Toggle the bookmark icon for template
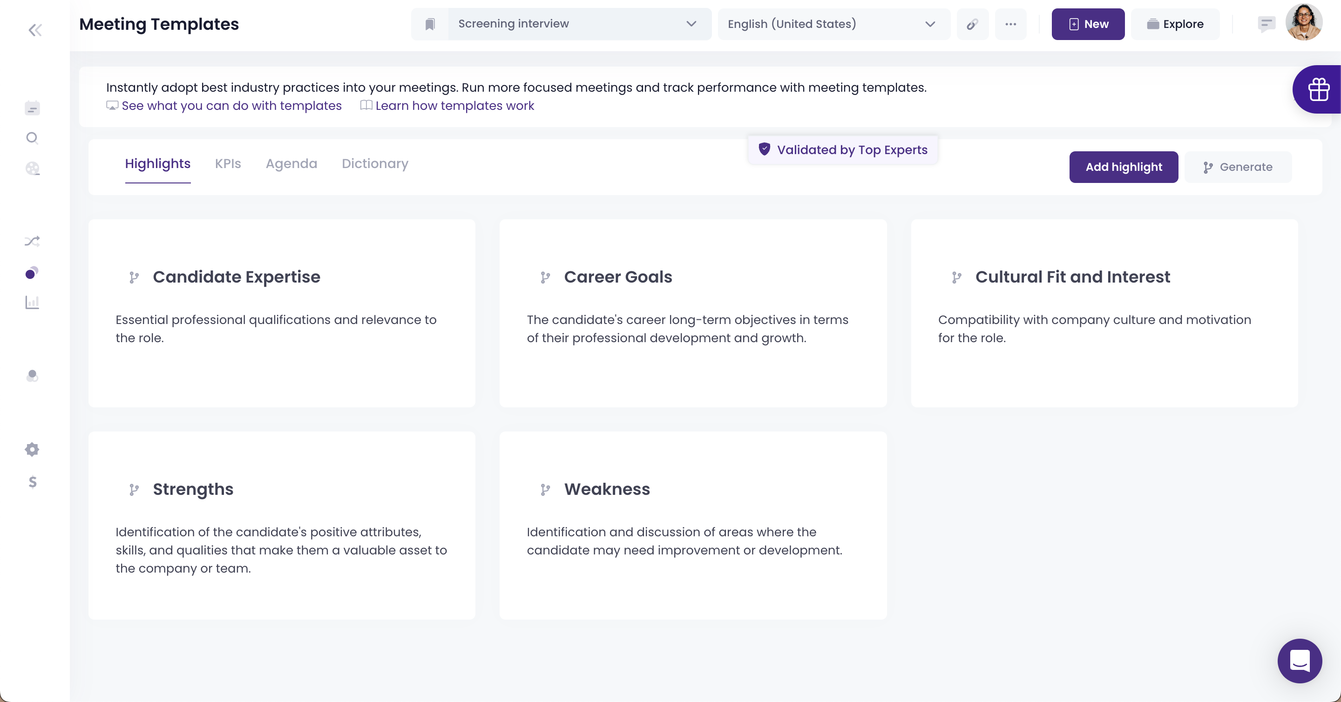The height and width of the screenshot is (702, 1341). [x=430, y=24]
